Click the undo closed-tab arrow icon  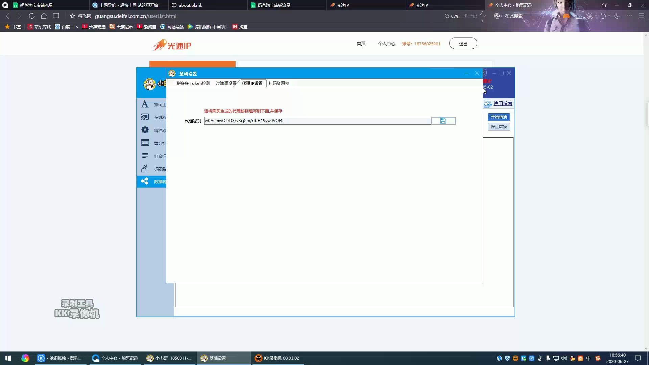(603, 16)
